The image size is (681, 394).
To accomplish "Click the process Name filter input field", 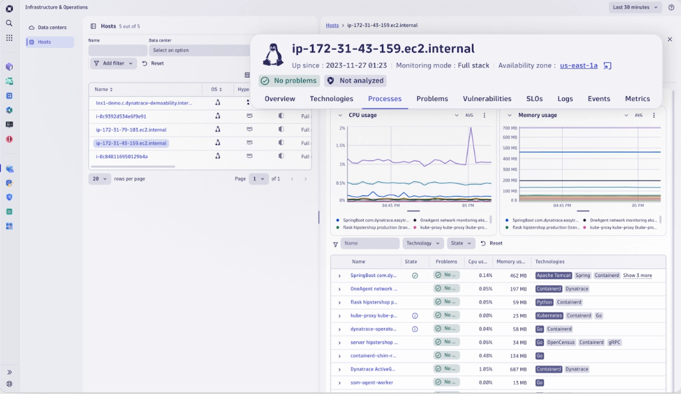I will (x=370, y=243).
